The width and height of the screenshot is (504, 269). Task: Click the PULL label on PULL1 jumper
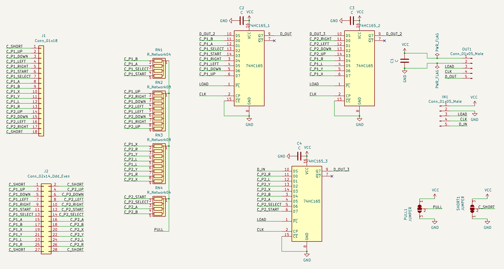tap(437, 207)
